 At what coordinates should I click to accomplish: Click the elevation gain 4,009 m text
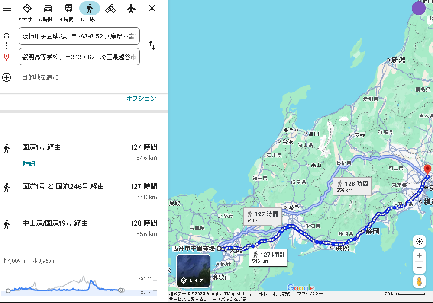(x=15, y=261)
